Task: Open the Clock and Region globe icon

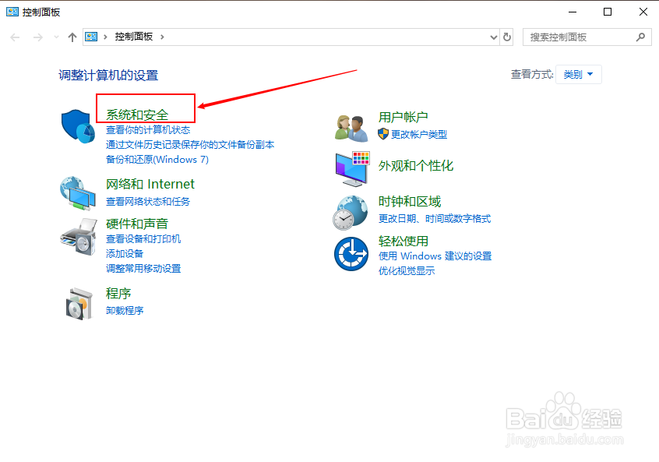Action: click(x=350, y=213)
